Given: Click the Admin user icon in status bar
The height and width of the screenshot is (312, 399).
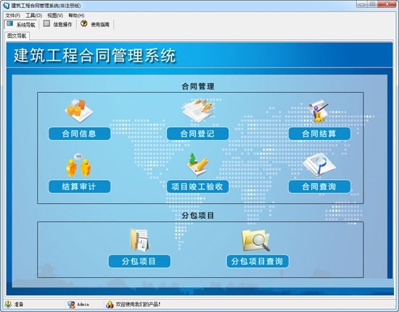Looking at the screenshot, I should [x=71, y=304].
